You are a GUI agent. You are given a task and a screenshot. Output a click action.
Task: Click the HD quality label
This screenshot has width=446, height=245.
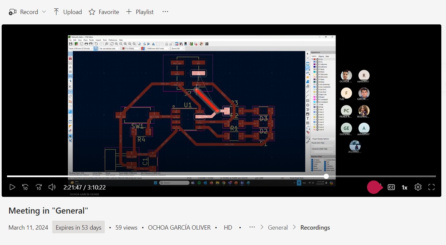tap(228, 227)
